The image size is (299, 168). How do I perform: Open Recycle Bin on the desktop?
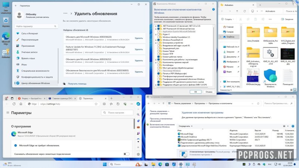point(6,22)
